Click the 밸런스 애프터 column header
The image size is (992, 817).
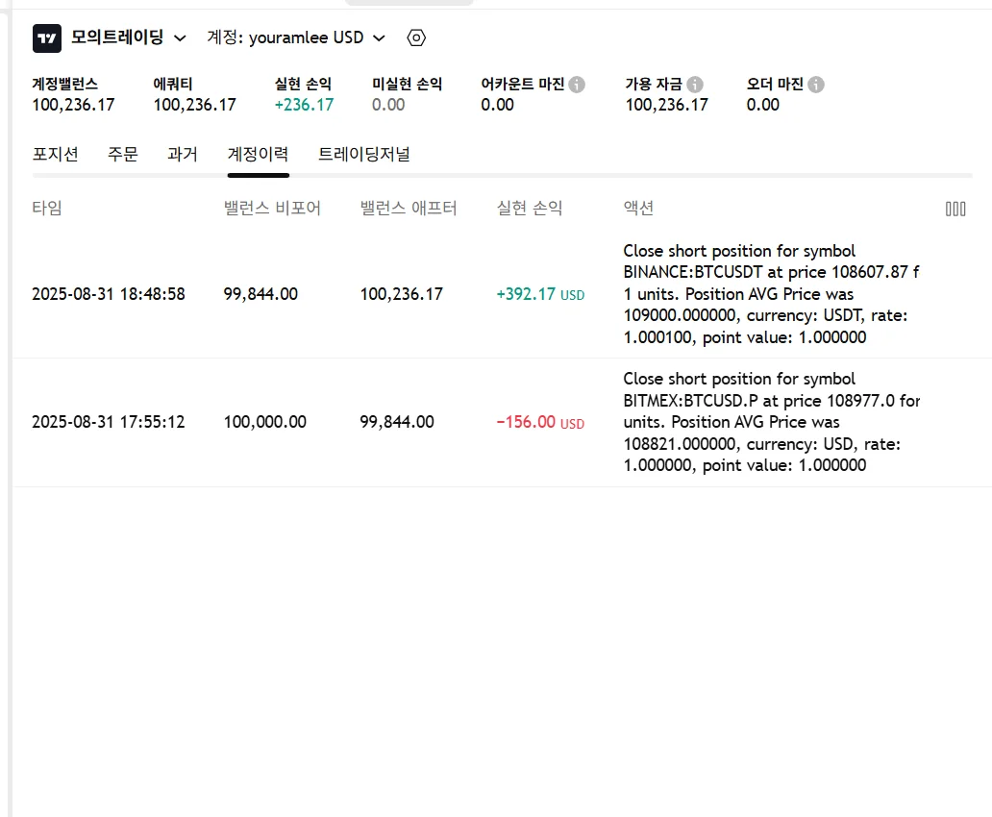coord(409,208)
